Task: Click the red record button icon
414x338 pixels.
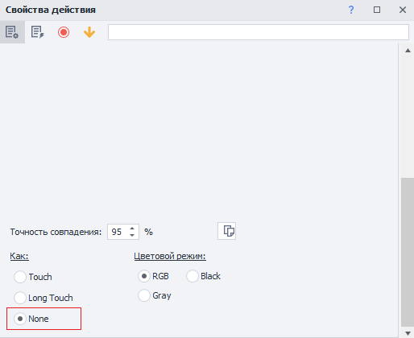Action: 64,32
